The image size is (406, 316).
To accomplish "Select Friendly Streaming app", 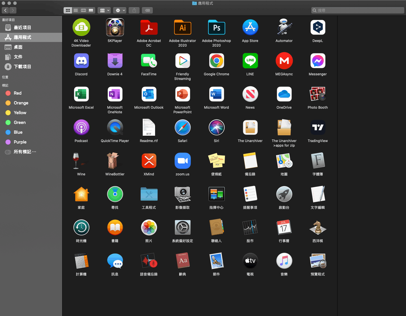I will pos(182,61).
